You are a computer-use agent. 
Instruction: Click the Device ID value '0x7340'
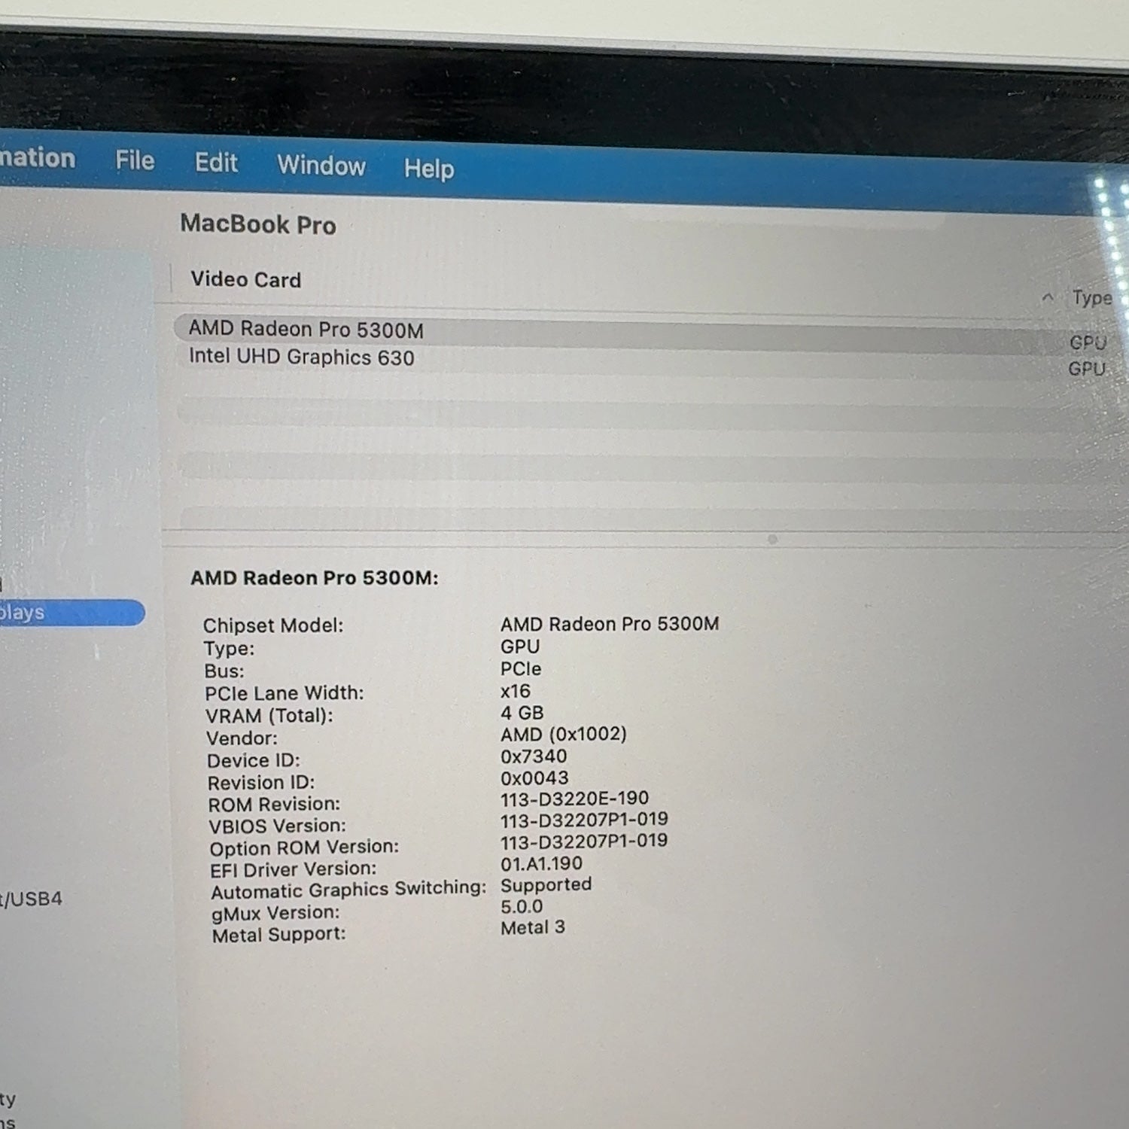pos(534,756)
